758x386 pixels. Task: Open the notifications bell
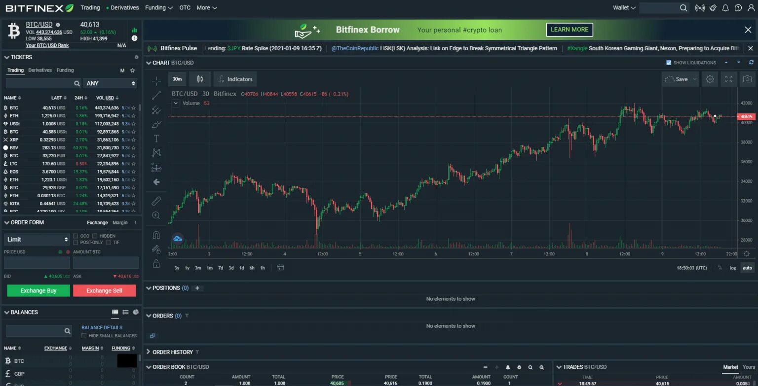pos(725,7)
